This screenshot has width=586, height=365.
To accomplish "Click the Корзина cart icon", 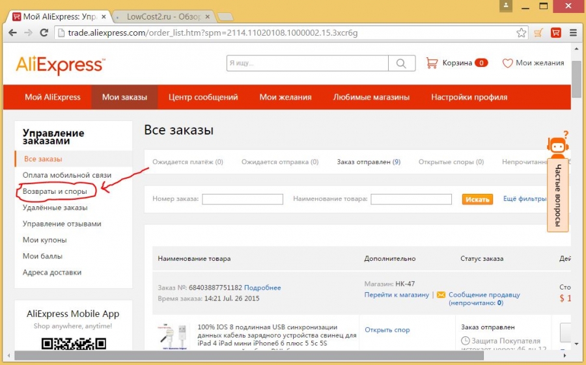I will pyautogui.click(x=432, y=62).
